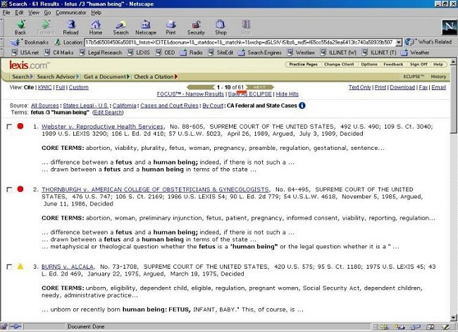Click the vertical scrollbar down arrow
The height and width of the screenshot is (332, 458).
coord(453,318)
